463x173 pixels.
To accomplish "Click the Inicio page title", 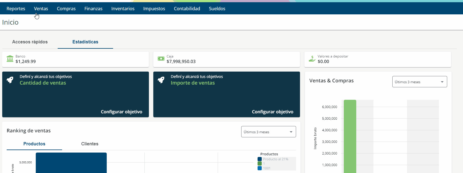I will click(10, 22).
